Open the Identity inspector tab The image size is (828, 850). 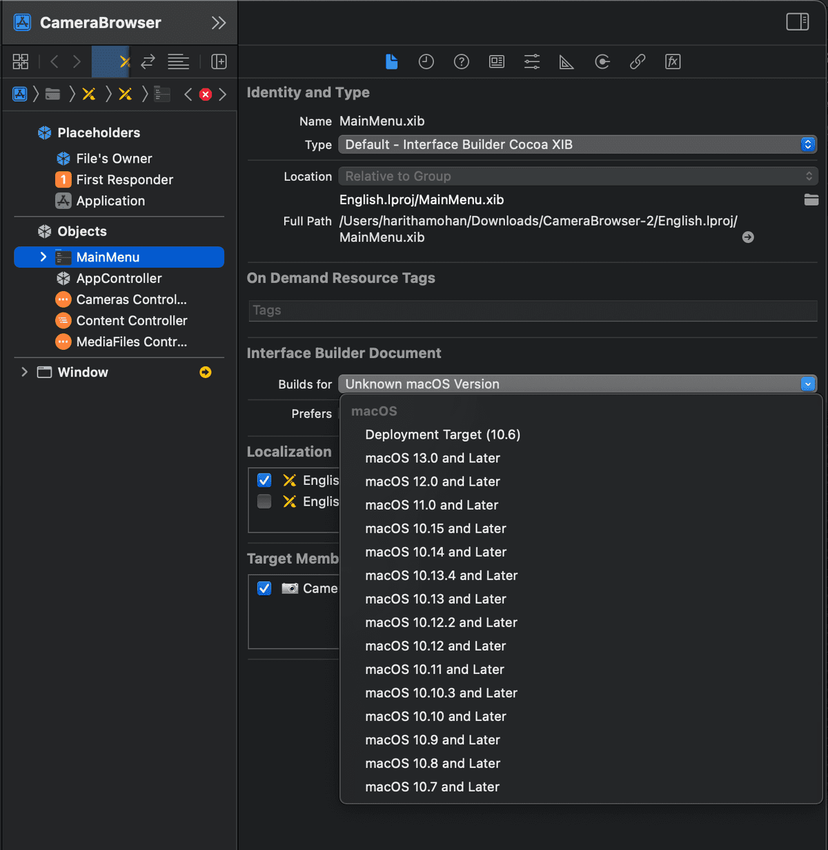(x=497, y=62)
